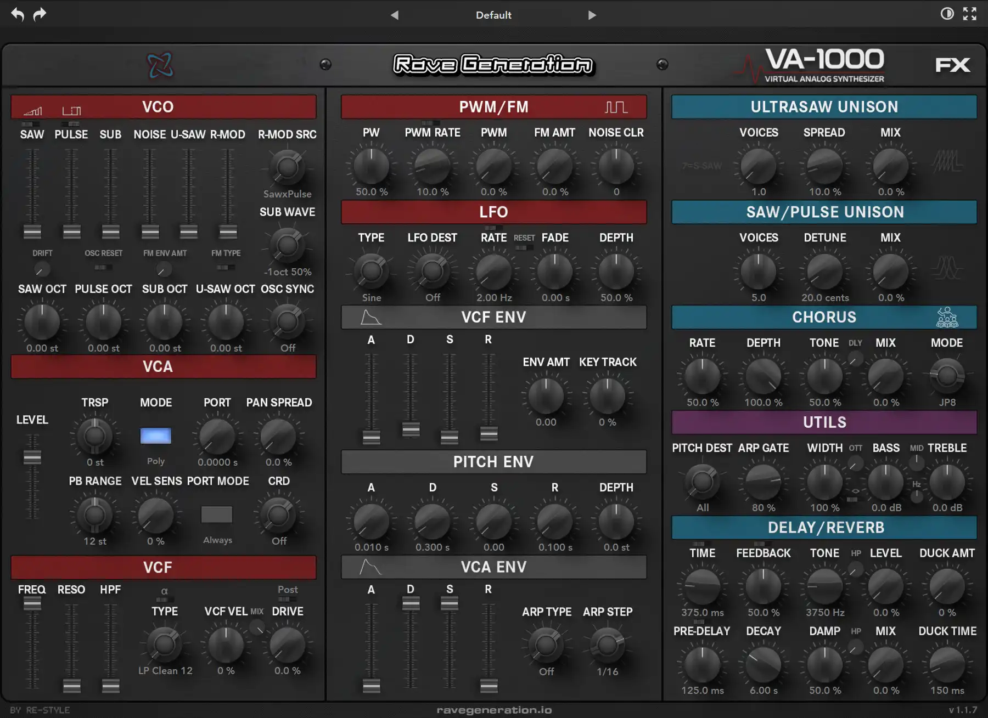Image resolution: width=988 pixels, height=718 pixels.
Task: Click the square wave icon in PWM/FM header
Action: pyautogui.click(x=616, y=107)
